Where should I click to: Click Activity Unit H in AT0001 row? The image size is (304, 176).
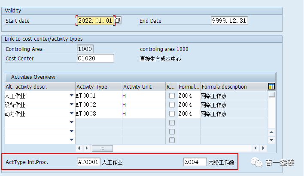144,95
